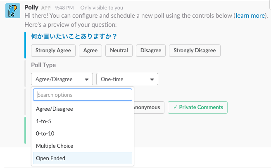Select Multiple Choice poll type

[55, 146]
